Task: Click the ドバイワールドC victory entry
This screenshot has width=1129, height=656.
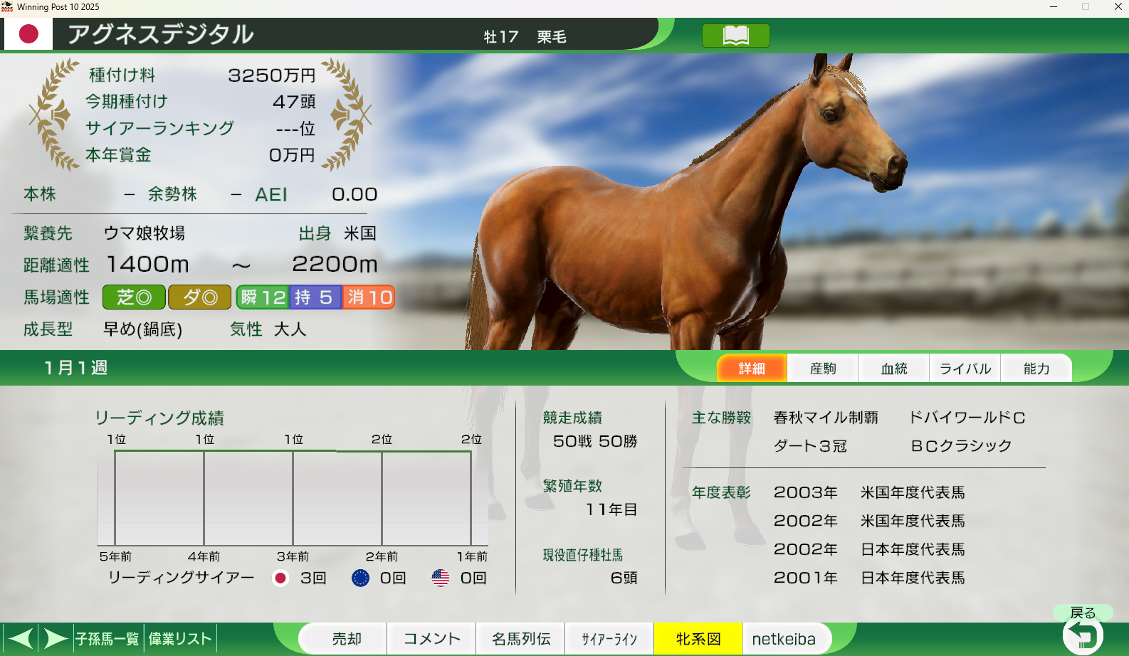Action: pyautogui.click(x=967, y=418)
